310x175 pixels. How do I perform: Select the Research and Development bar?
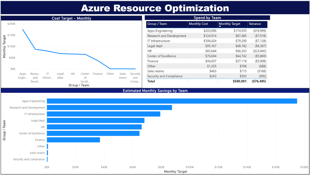[109, 107]
